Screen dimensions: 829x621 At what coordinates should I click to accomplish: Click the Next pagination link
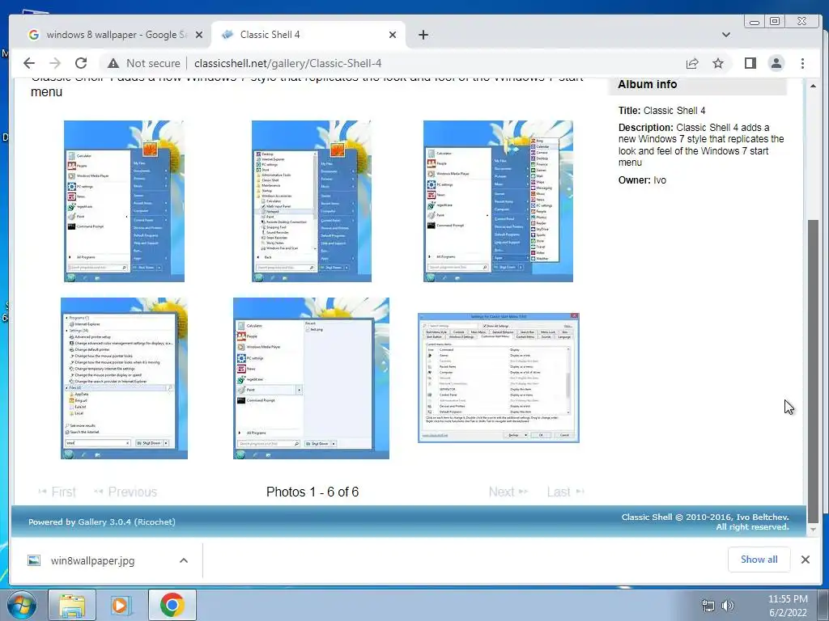(508, 492)
